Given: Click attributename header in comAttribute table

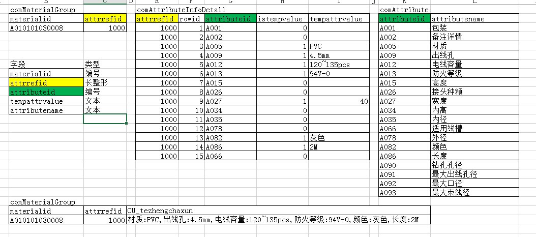Looking at the screenshot, I should coord(474,19).
